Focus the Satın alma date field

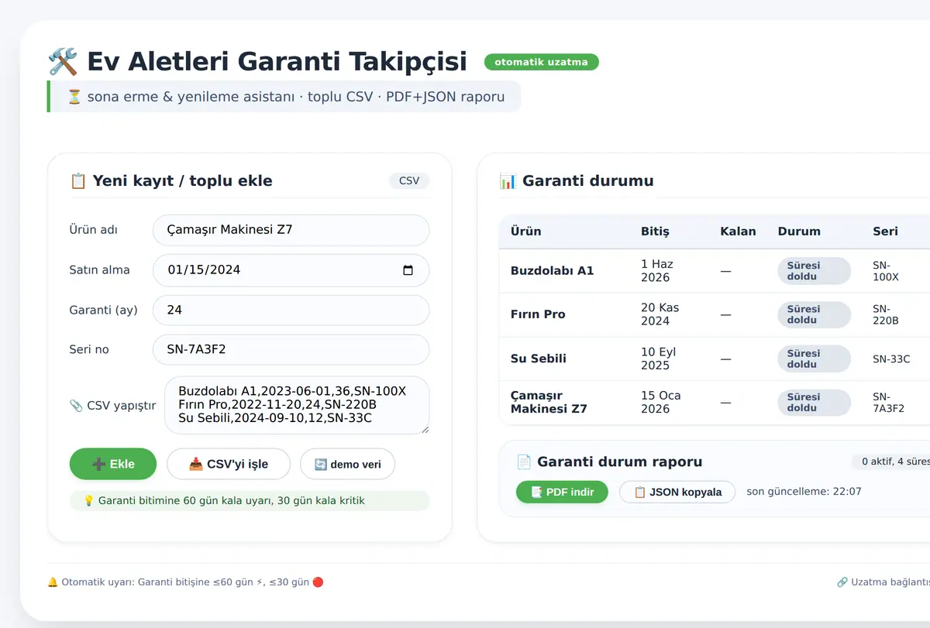pyautogui.click(x=291, y=270)
